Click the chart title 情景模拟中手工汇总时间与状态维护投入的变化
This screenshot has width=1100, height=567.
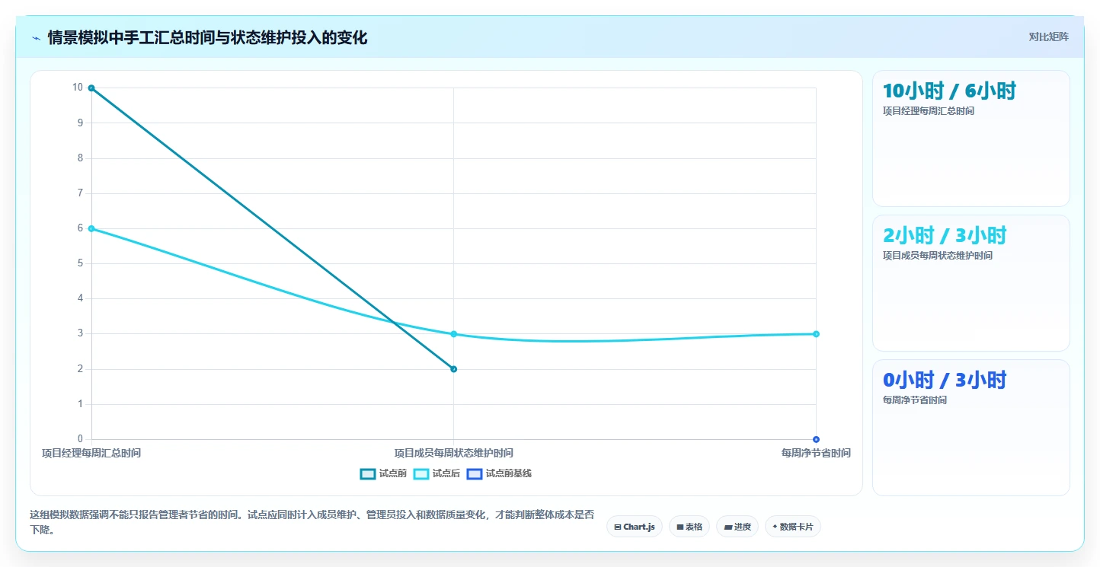207,38
